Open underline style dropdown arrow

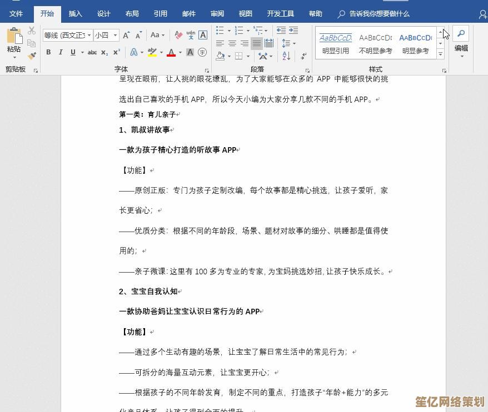tap(82, 53)
